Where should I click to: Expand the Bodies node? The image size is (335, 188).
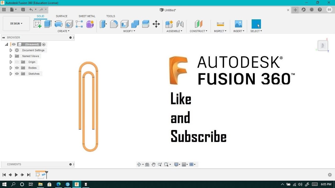[11, 68]
